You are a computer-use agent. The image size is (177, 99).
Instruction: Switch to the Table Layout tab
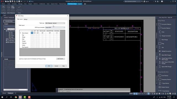[x=20, y=19]
